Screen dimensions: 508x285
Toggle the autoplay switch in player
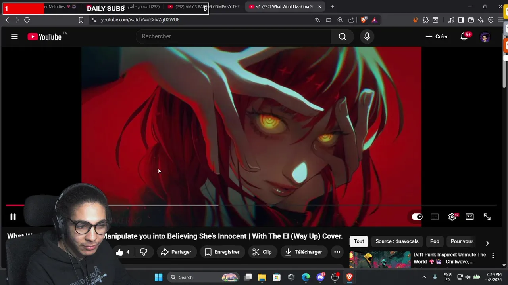[x=417, y=217]
